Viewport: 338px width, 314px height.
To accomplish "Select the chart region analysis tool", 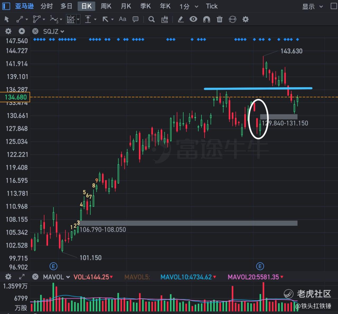I will point(71,19).
